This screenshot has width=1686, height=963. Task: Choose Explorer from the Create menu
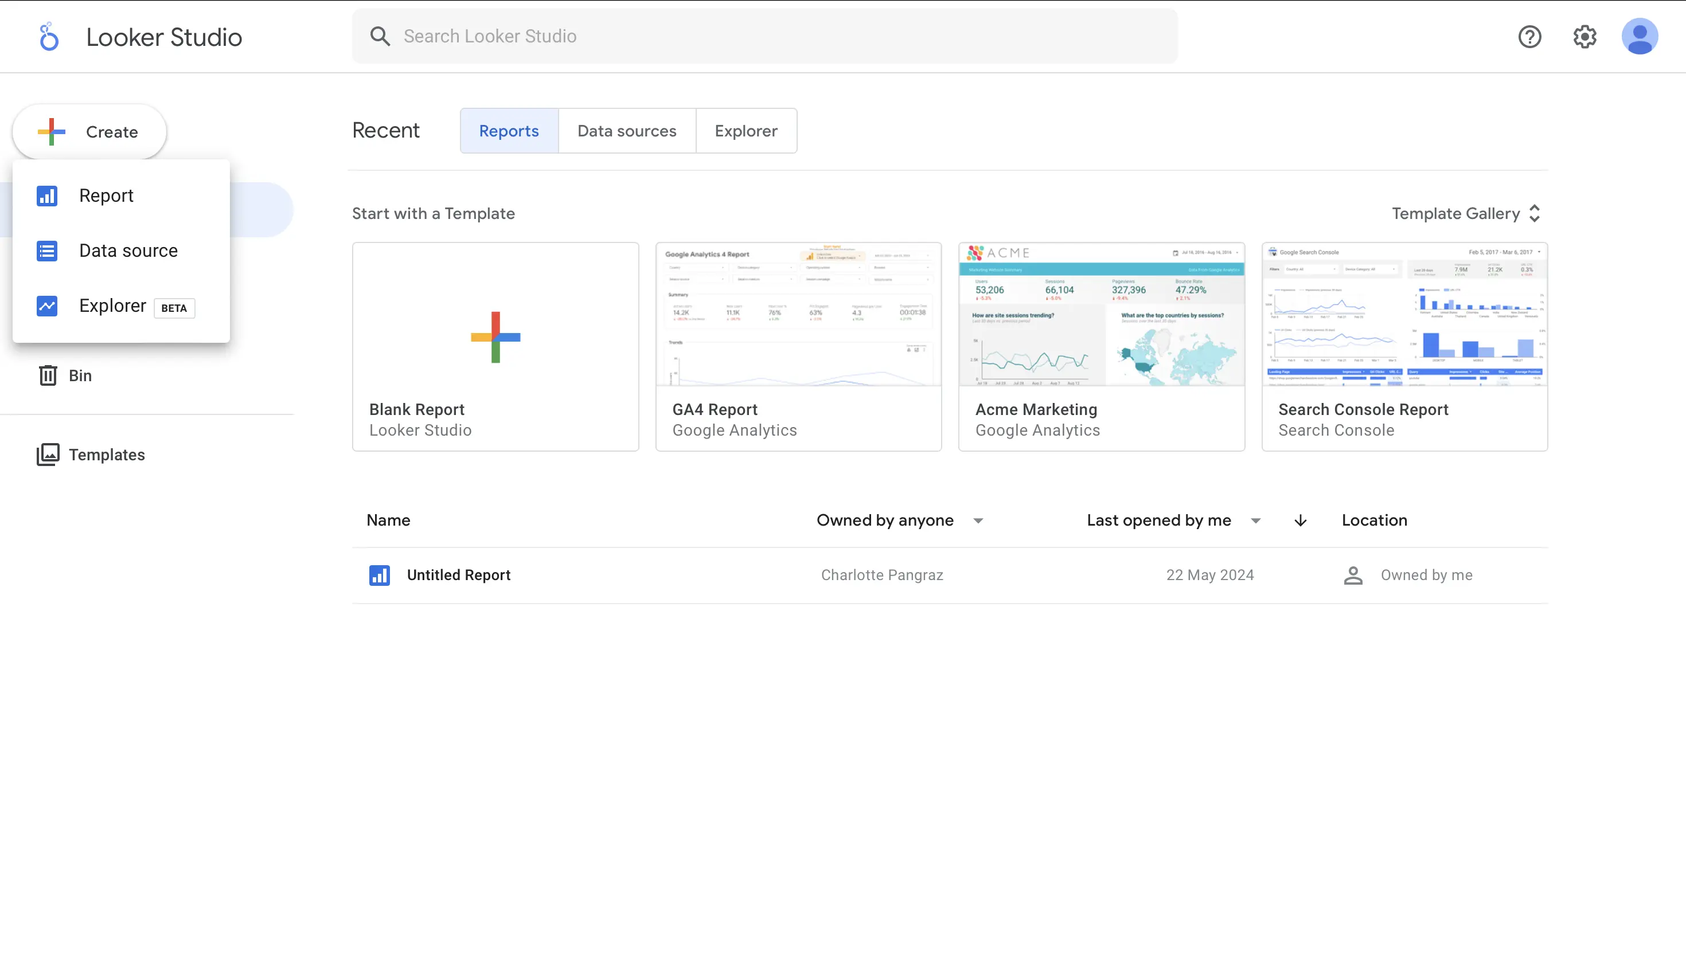pos(121,306)
